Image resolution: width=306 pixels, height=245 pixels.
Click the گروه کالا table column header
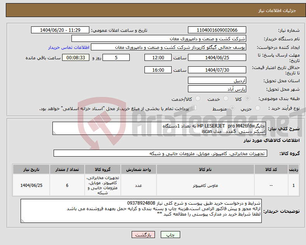click(103, 169)
